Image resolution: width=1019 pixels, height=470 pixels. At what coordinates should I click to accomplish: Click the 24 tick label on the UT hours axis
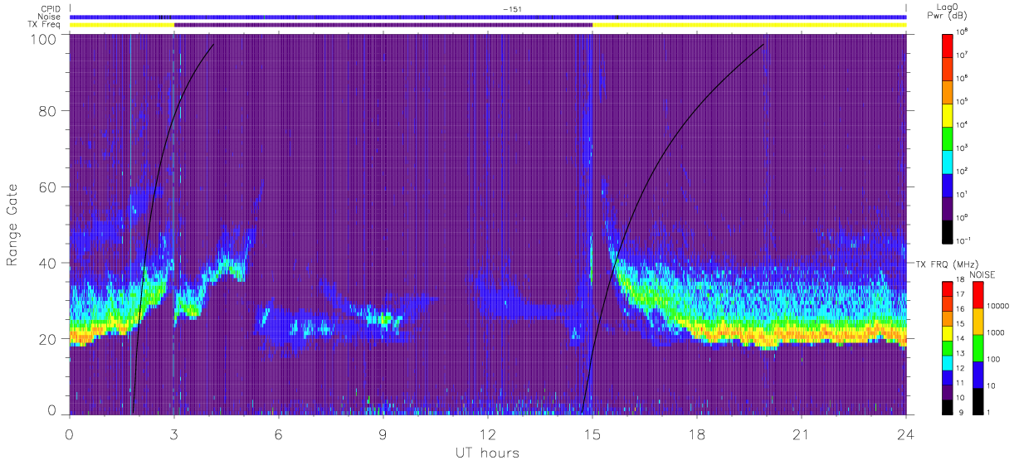(x=906, y=434)
